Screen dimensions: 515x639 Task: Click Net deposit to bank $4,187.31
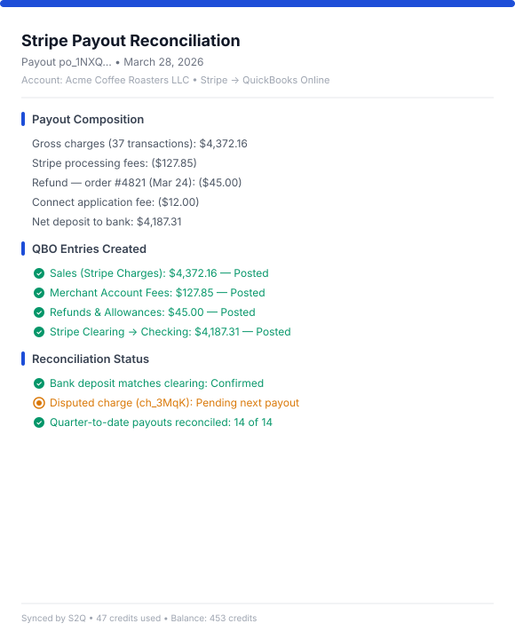point(107,222)
